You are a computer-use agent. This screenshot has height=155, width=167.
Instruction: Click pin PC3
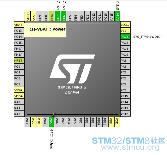click(x=19, y=84)
